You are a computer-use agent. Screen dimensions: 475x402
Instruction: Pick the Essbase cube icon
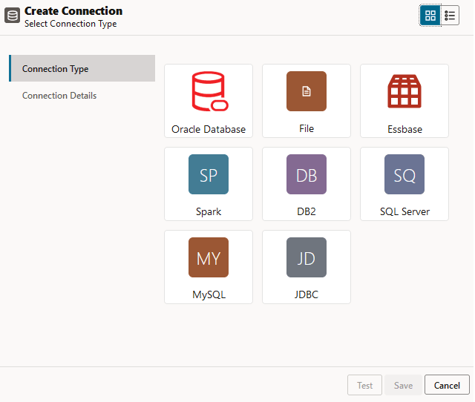coord(404,91)
